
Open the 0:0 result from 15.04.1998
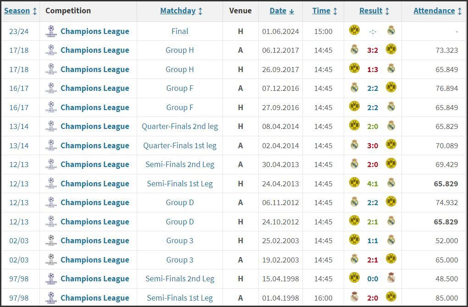point(373,279)
